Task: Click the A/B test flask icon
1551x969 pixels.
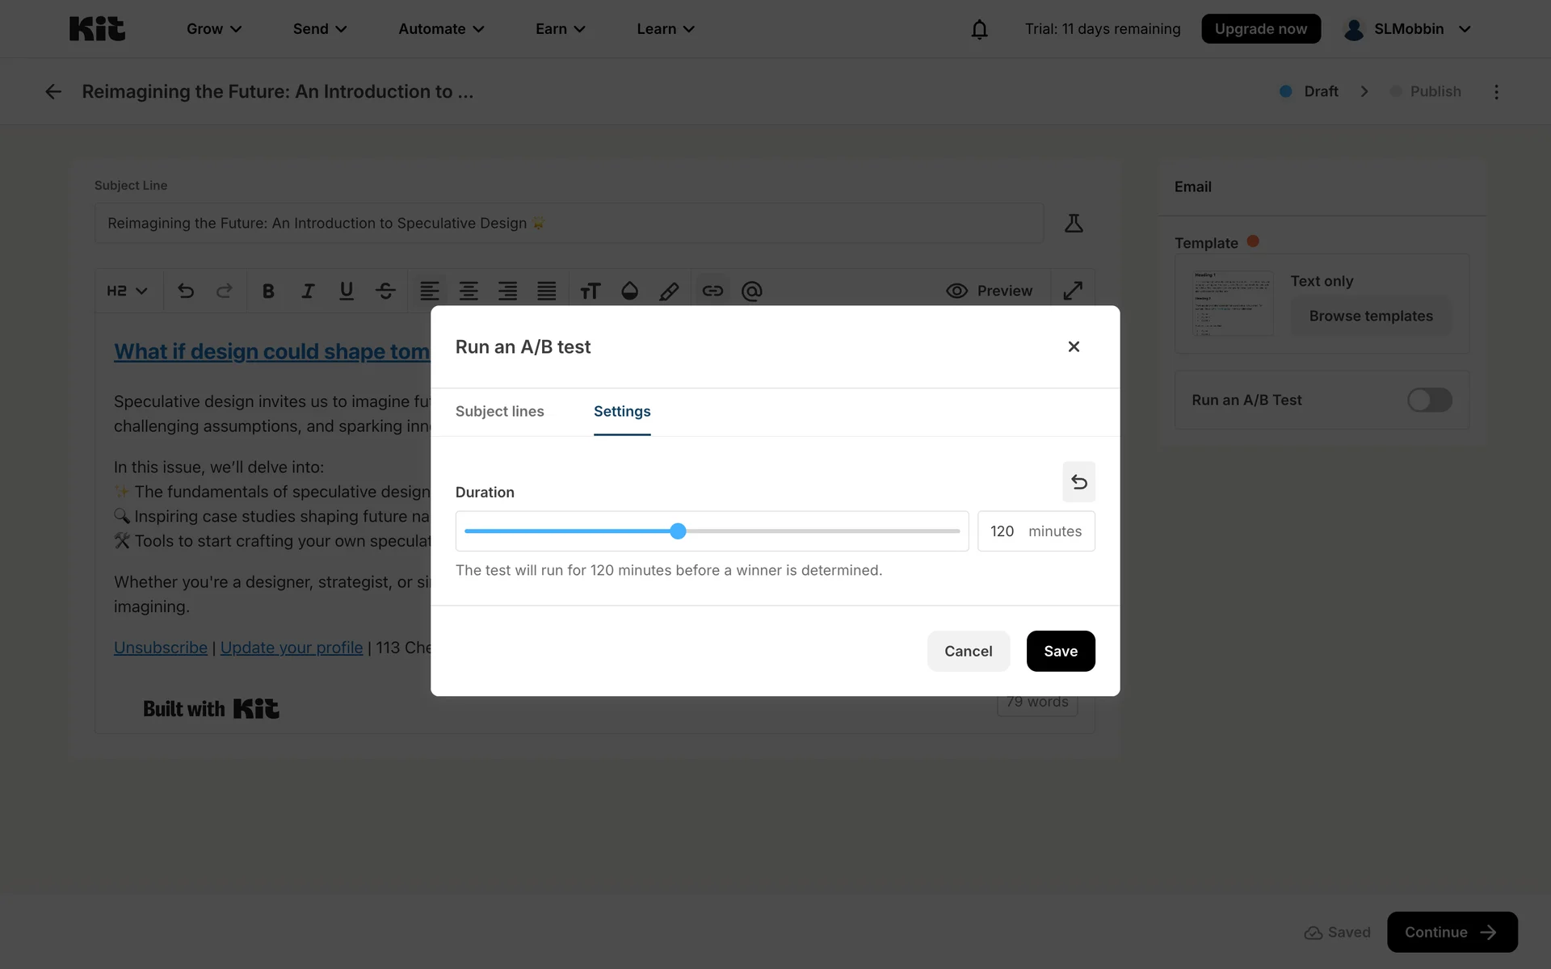Action: pos(1073,223)
